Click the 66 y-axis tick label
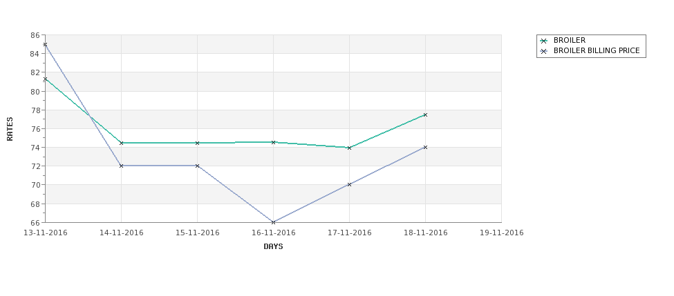Screen dimensions: 674x296 pyautogui.click(x=35, y=222)
